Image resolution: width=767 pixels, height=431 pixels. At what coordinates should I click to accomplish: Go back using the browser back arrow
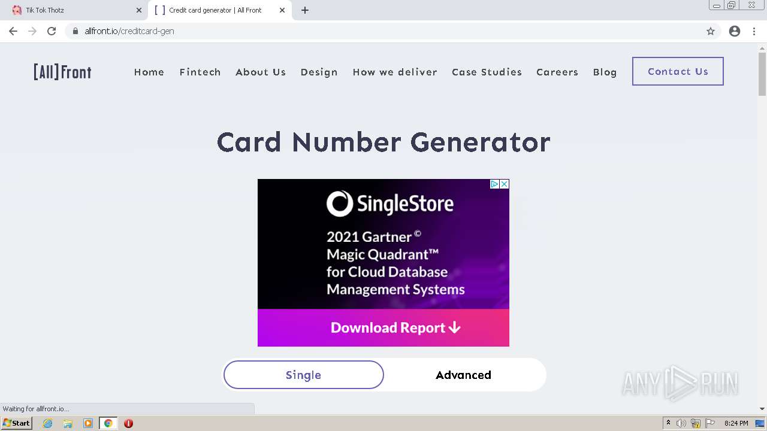13,31
